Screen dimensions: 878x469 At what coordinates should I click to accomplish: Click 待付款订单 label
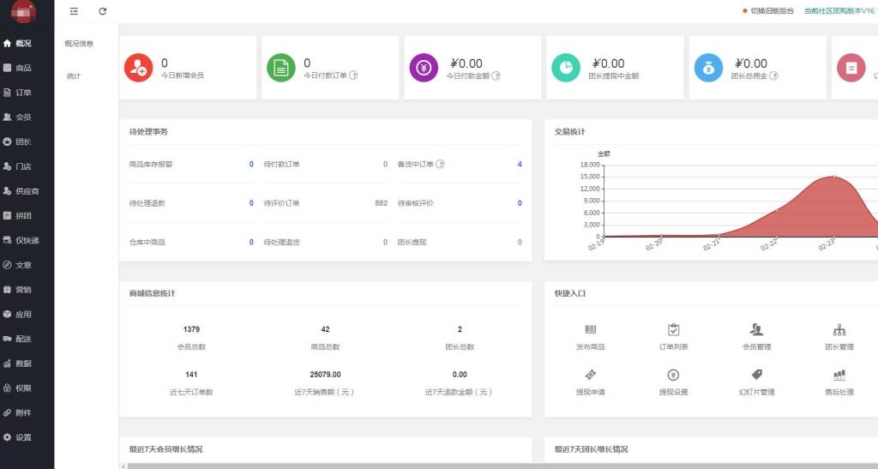281,164
